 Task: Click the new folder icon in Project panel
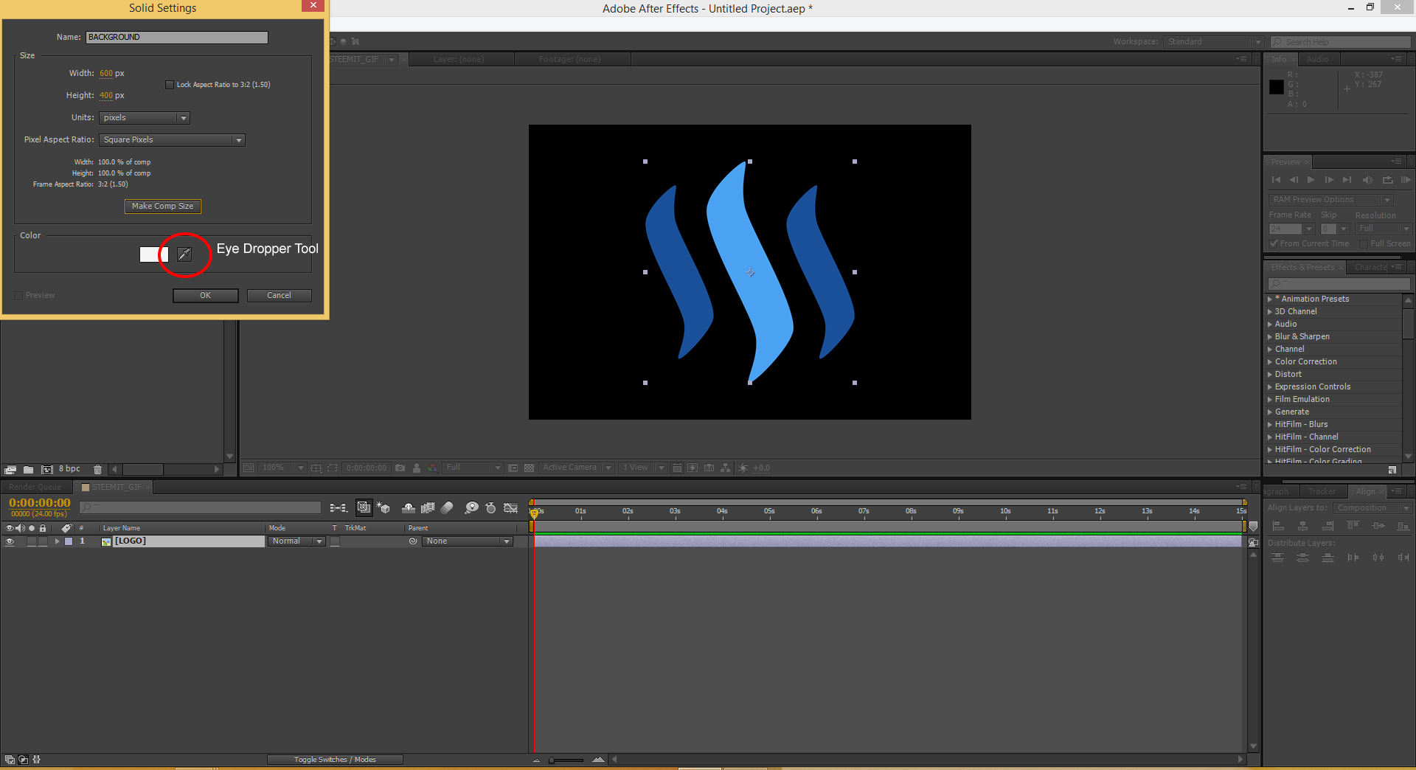point(28,469)
